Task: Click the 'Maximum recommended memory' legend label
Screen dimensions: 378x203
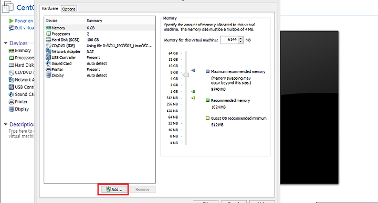Action: click(238, 71)
